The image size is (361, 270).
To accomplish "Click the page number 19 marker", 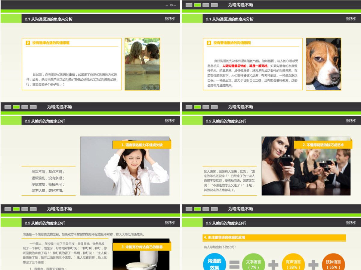I will click(171, 5).
